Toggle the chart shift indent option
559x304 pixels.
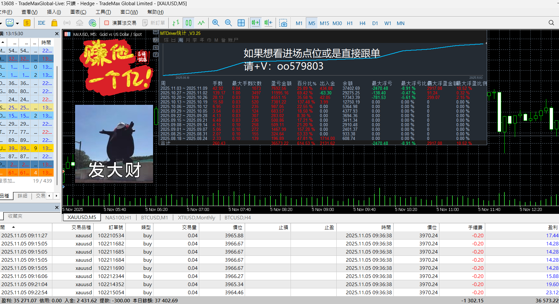268,23
